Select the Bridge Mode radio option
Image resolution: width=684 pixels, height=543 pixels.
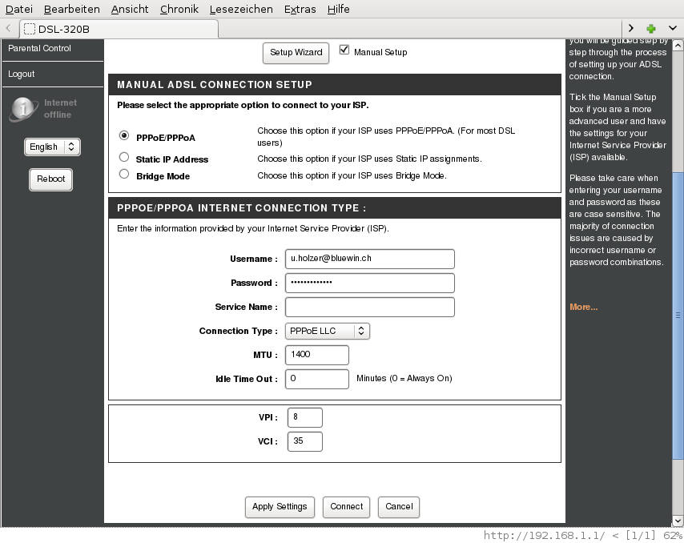pyautogui.click(x=124, y=174)
